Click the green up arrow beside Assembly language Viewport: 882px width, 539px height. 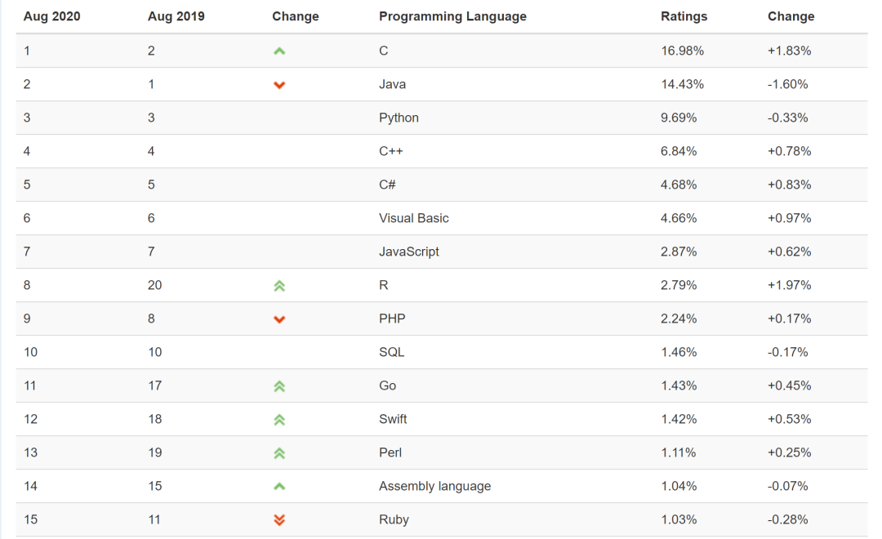coord(279,486)
